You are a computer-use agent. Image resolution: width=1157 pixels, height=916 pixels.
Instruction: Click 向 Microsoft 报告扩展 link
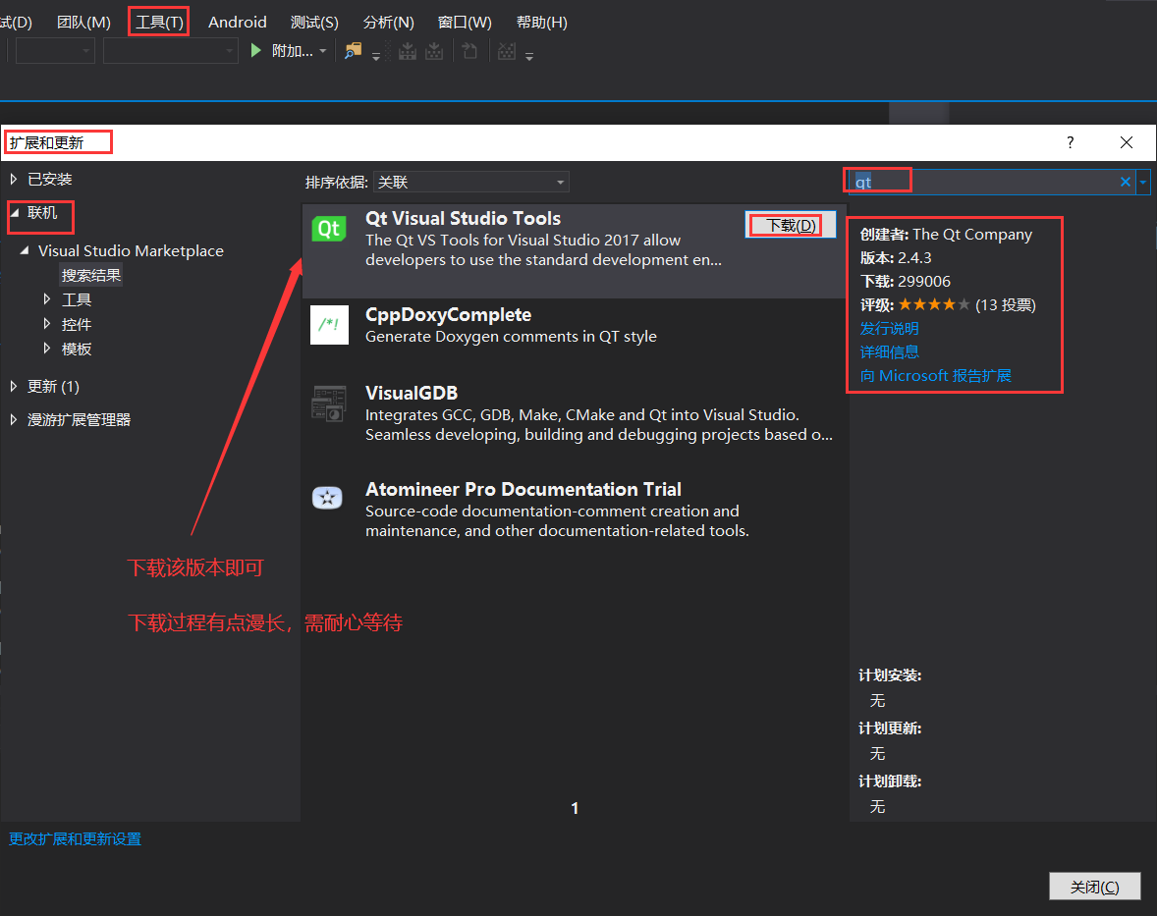tap(935, 375)
